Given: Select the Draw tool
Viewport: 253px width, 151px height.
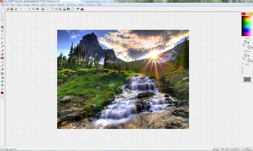Looking at the screenshot, I should click(x=2, y=89).
